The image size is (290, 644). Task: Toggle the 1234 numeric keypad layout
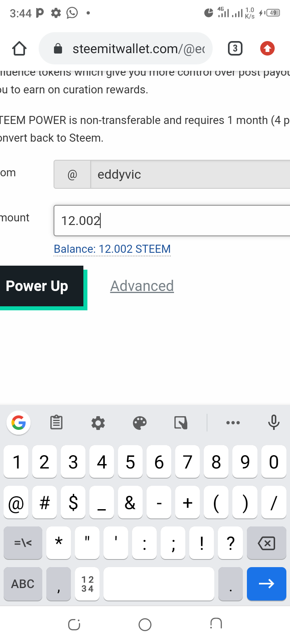[x=87, y=584]
